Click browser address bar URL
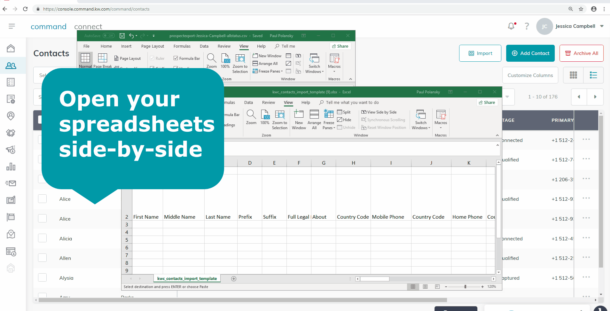Screen dimensions: 610x311 96,9
